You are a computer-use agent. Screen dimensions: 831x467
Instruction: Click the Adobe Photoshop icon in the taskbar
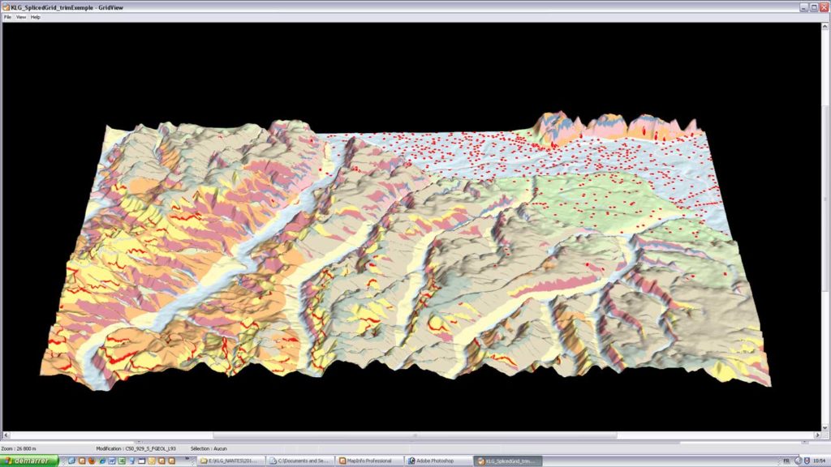(x=438, y=461)
